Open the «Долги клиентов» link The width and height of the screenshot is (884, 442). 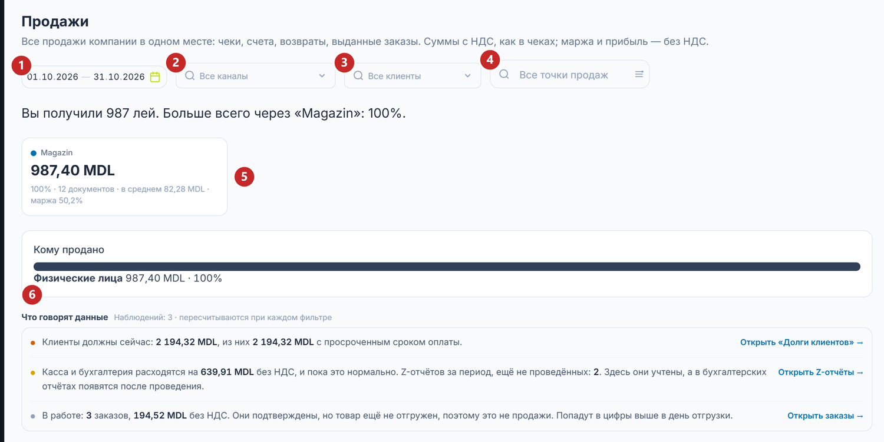point(802,342)
